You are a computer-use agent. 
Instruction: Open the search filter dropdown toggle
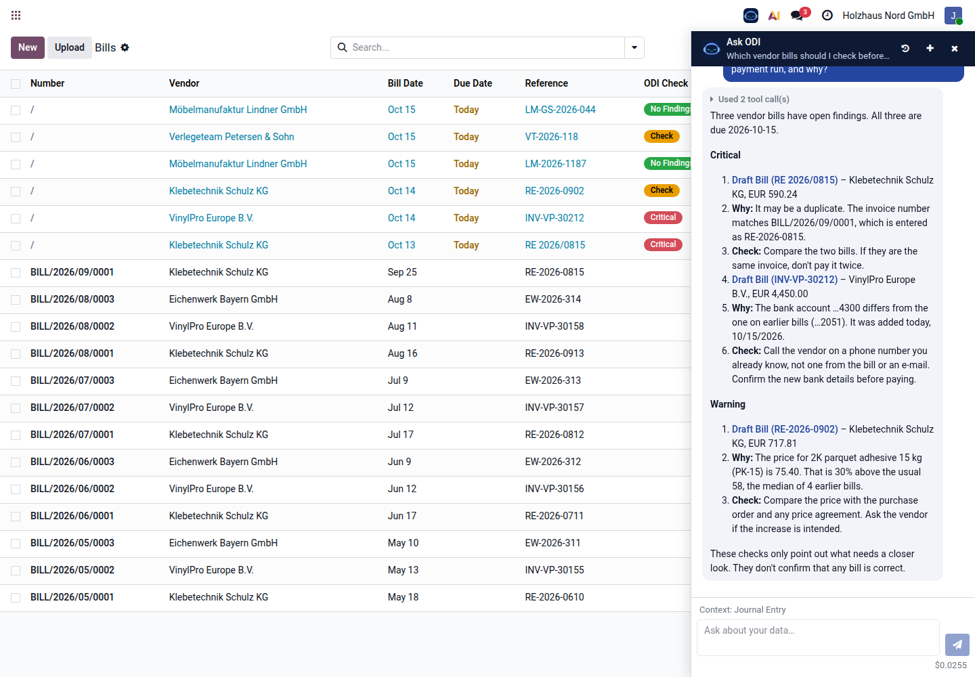click(x=634, y=47)
